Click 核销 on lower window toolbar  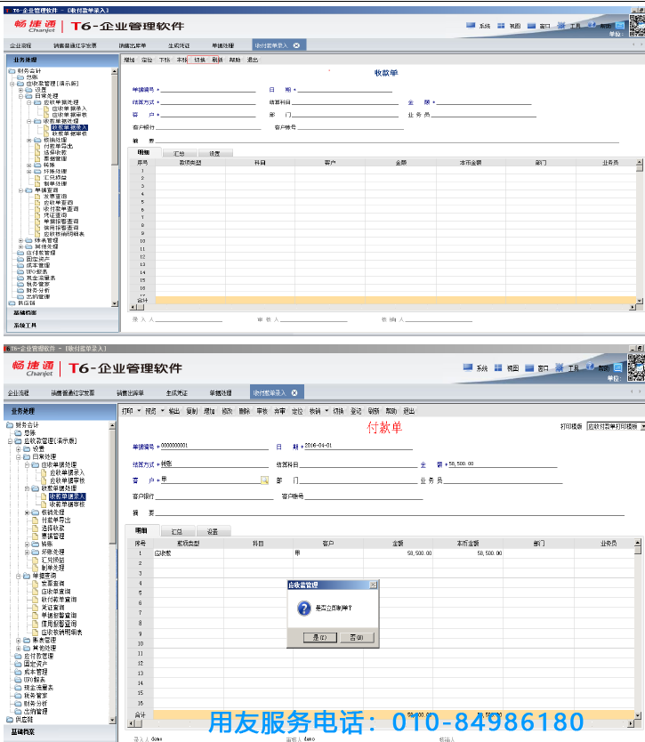click(x=315, y=411)
